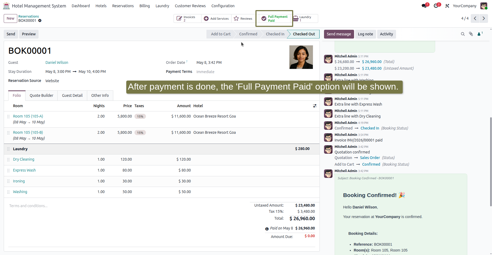Viewport: 492px width, 255px height.
Task: Open the Other Info tab
Action: coord(100,95)
